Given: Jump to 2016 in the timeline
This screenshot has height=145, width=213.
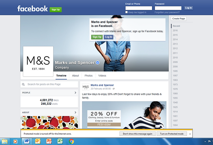Looking at the screenshot, I should tap(175, 30).
